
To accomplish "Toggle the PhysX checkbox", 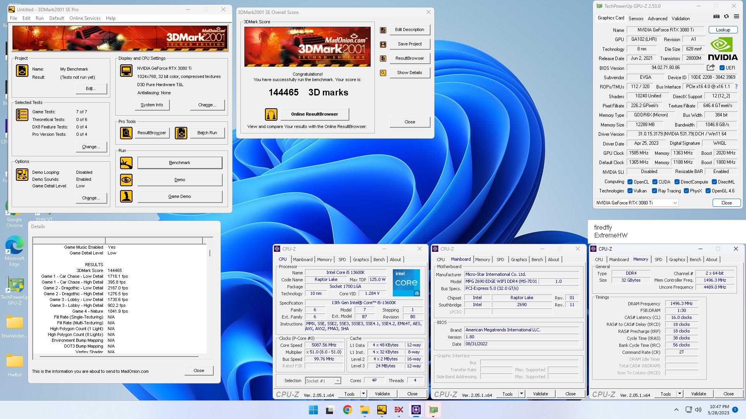I will click(686, 191).
